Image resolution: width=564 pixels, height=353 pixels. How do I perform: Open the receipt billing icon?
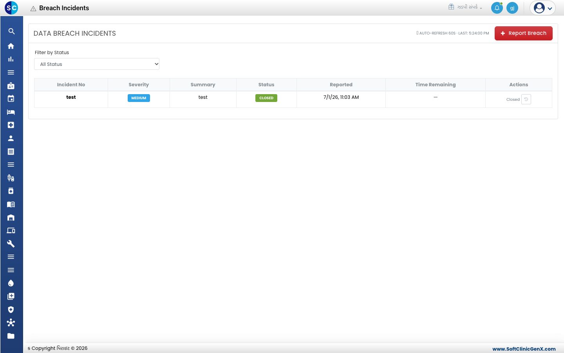pyautogui.click(x=11, y=151)
